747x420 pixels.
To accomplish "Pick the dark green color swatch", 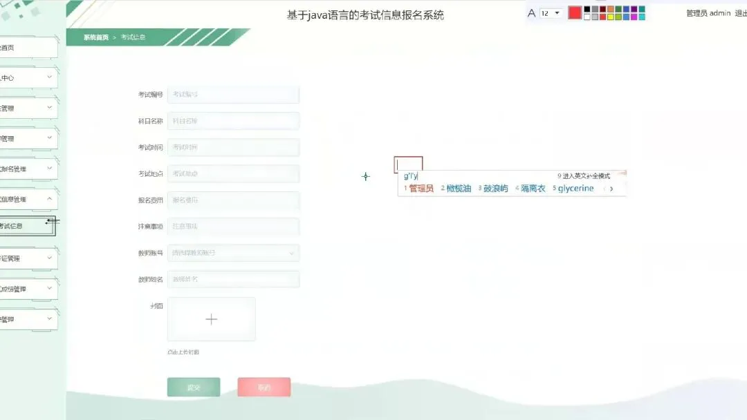I will (x=618, y=9).
